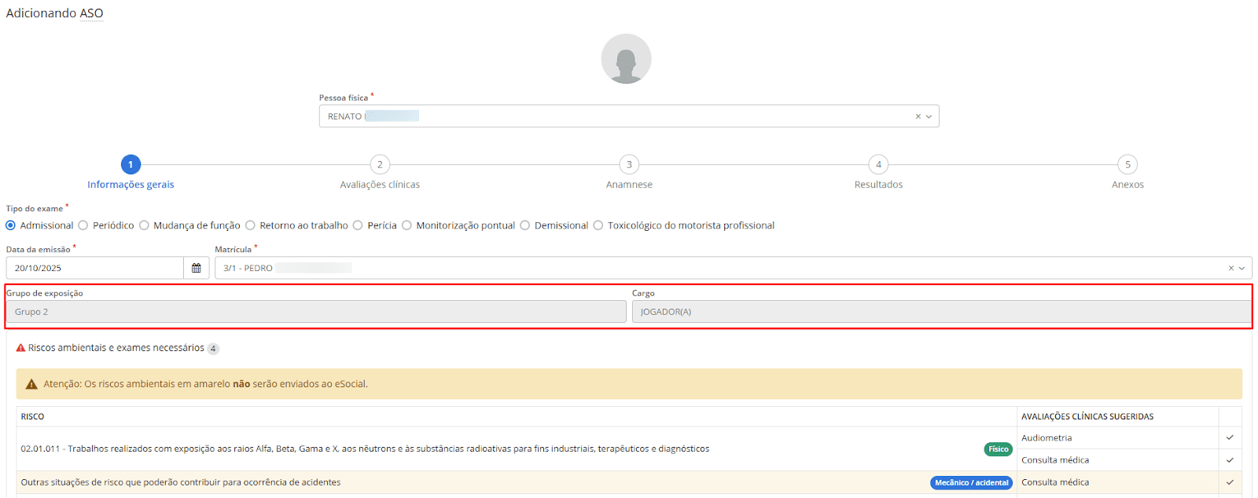Open the calendar date picker icon

tap(196, 268)
